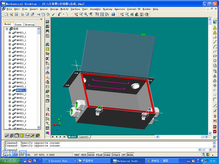Image resolution: width=219 pixels, height=164 pixels.
Task: Expand the \M+SC3_1 tree node
Action: [10, 106]
